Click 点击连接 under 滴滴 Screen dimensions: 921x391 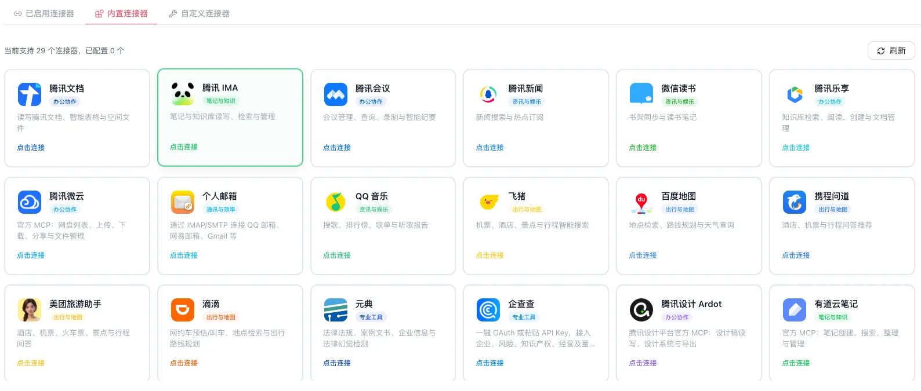point(184,363)
